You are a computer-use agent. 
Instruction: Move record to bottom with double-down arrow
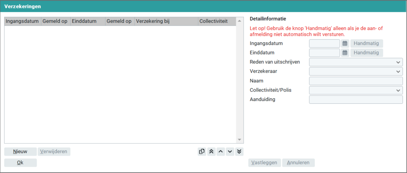coord(239,152)
